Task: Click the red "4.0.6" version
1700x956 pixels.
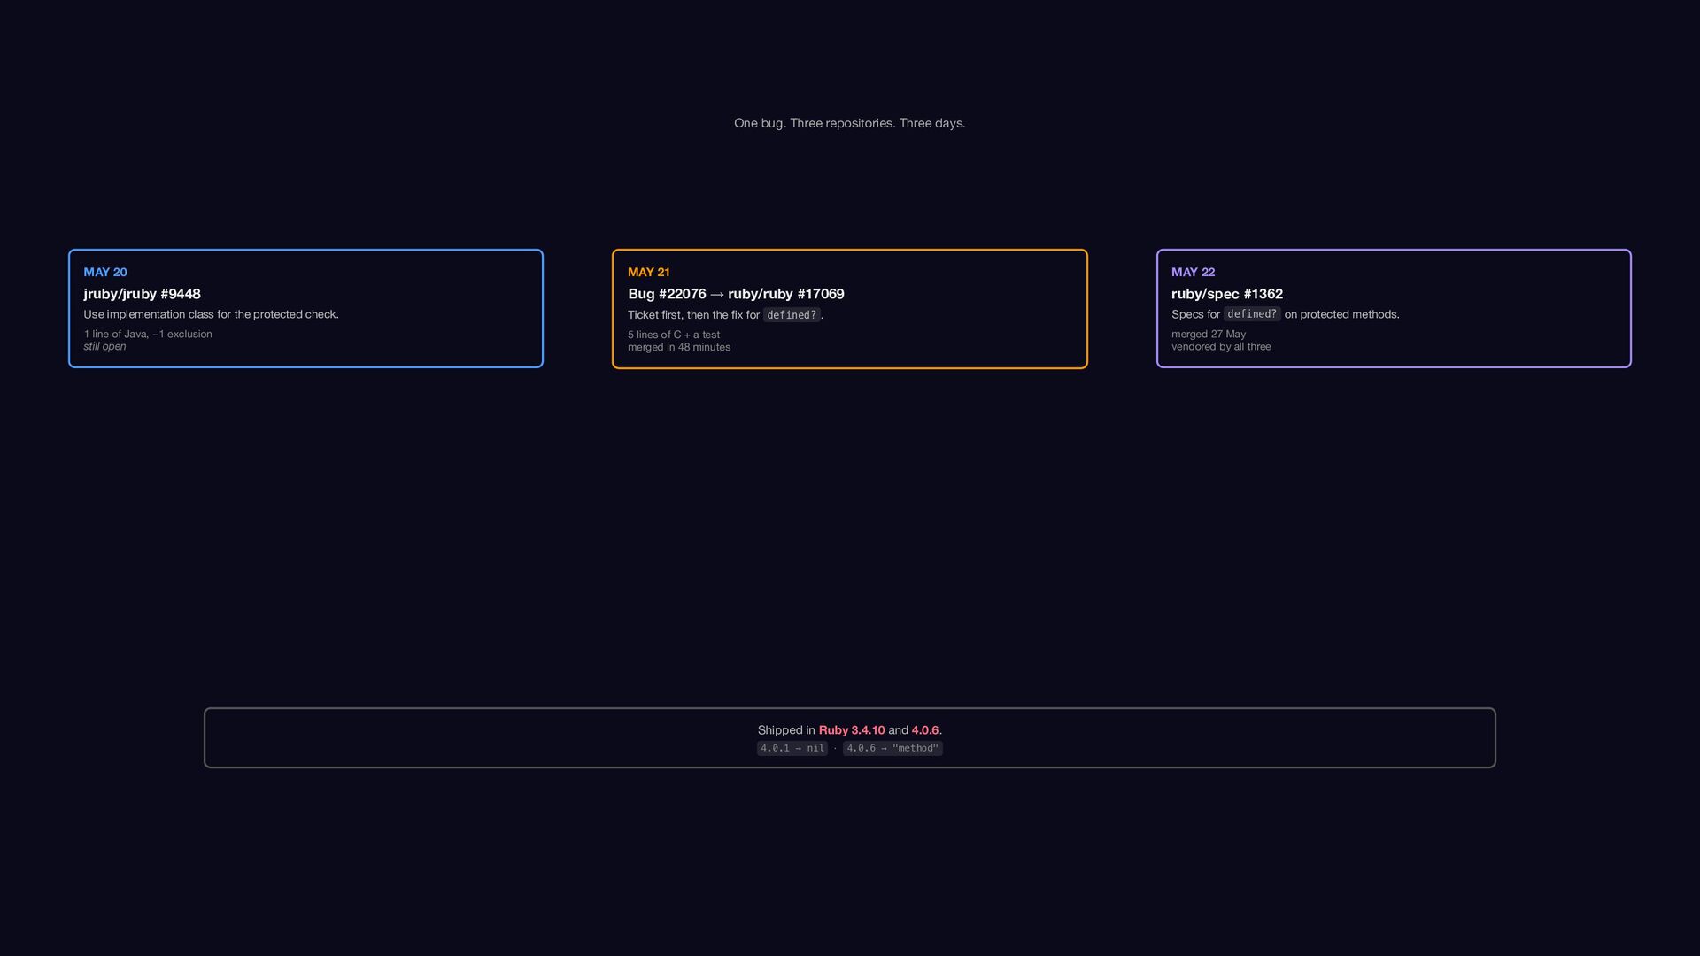Action: tap(925, 730)
